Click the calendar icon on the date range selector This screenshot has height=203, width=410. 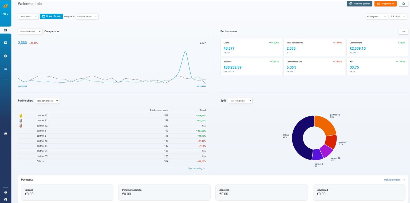(44, 16)
